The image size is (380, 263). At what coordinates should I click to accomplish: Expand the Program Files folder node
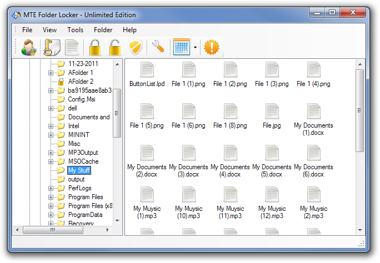click(51, 197)
